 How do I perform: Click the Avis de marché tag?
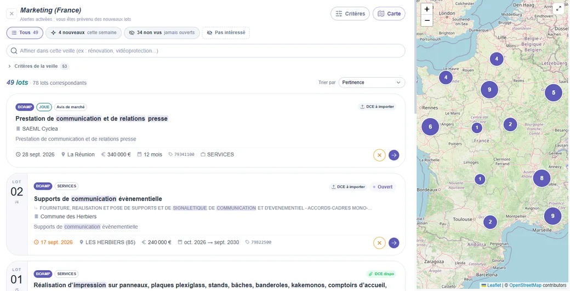[71, 107]
